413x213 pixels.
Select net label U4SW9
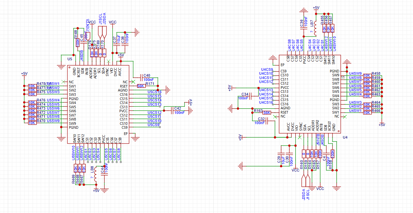355,73
